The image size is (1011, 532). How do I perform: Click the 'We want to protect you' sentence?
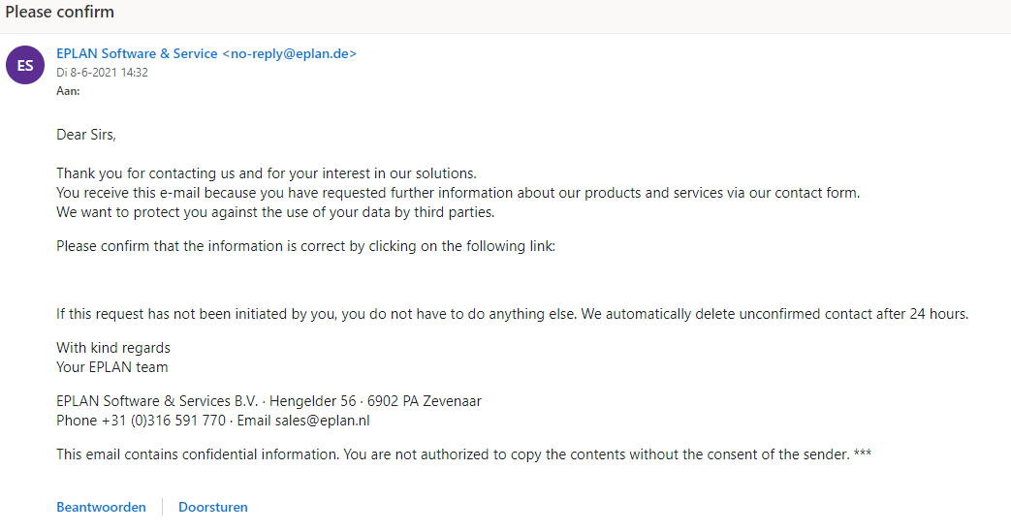click(x=275, y=212)
